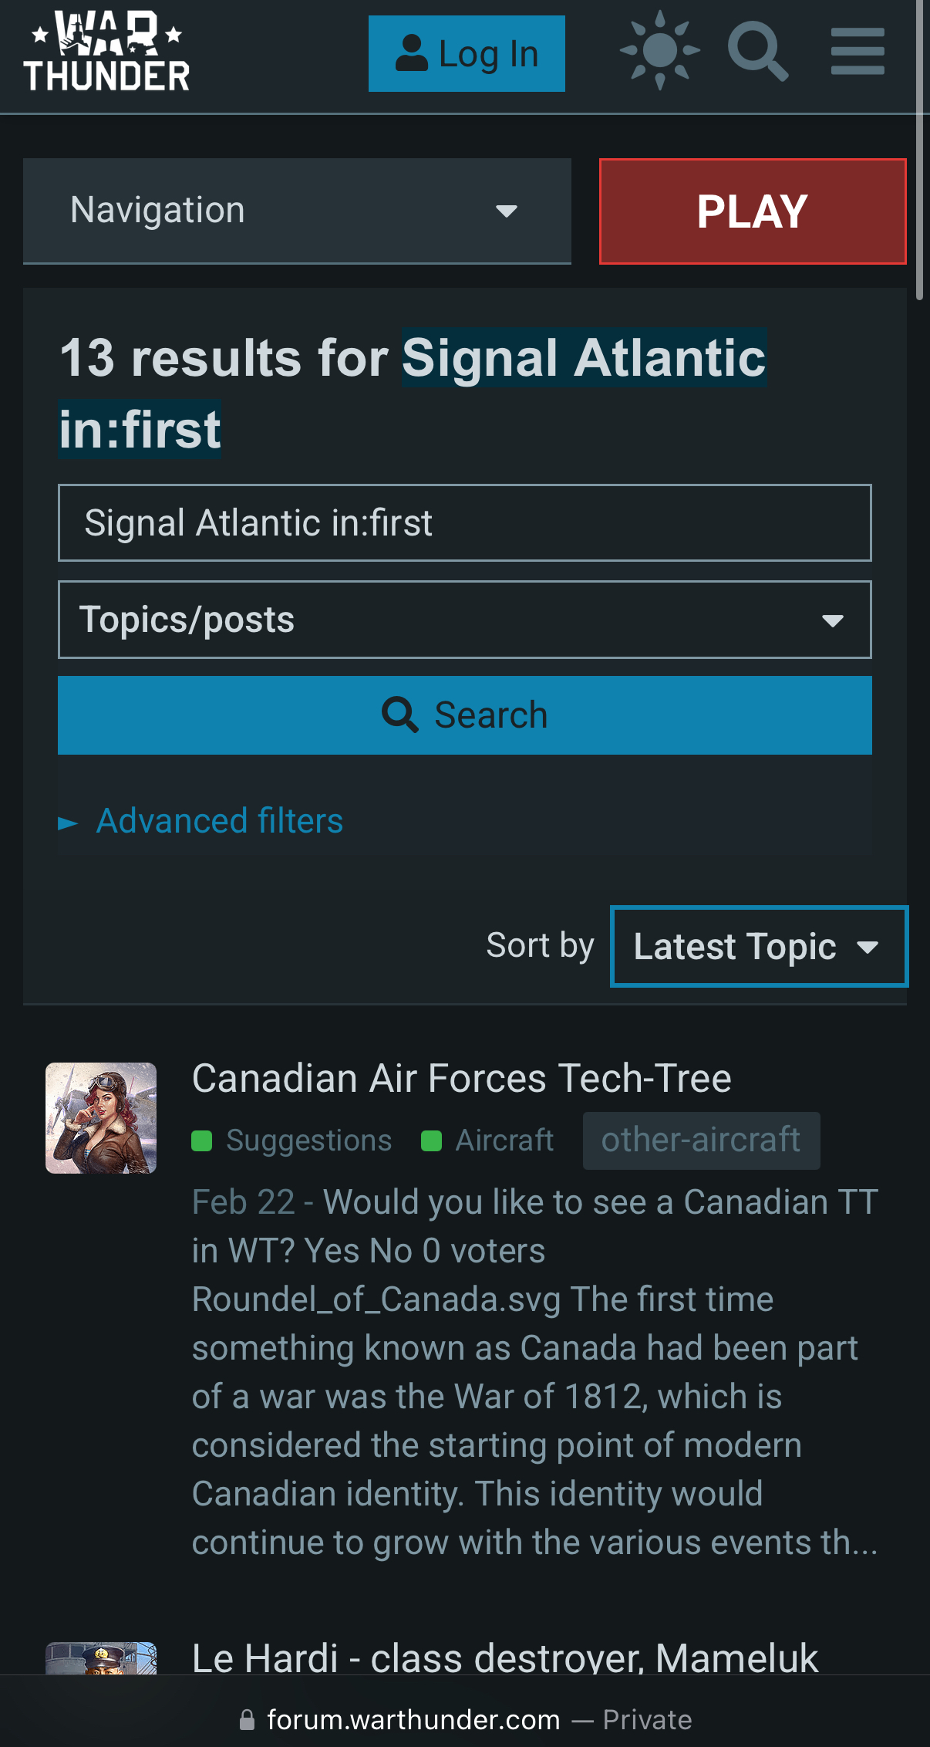Viewport: 930px width, 1747px height.
Task: Click the red PLAY button
Action: point(753,211)
